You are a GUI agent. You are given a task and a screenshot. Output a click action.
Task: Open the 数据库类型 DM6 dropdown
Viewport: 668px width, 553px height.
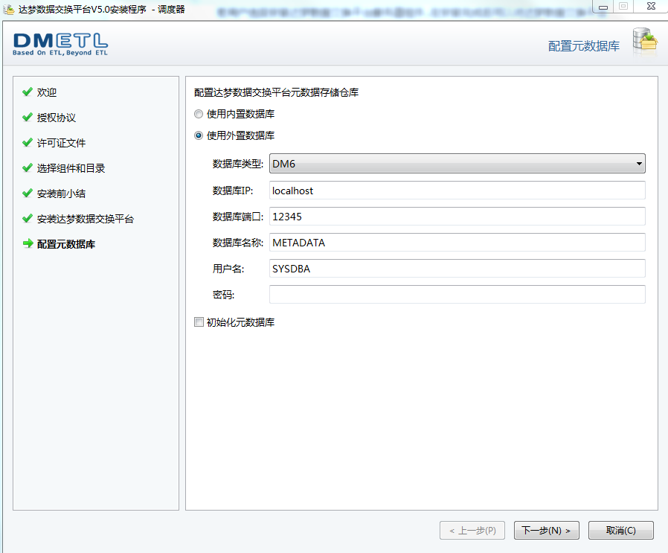(457, 164)
